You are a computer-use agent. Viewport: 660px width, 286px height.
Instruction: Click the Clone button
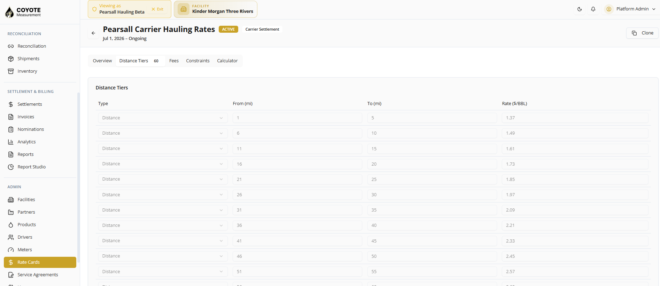[642, 33]
